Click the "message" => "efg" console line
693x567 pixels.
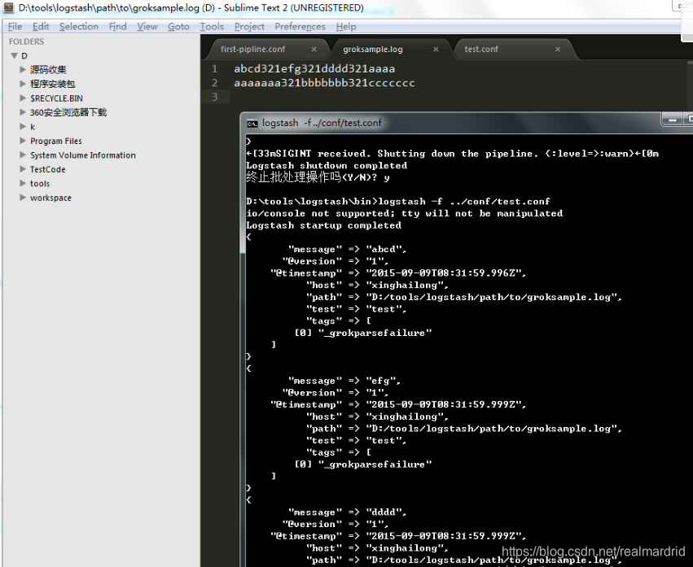[x=344, y=381]
